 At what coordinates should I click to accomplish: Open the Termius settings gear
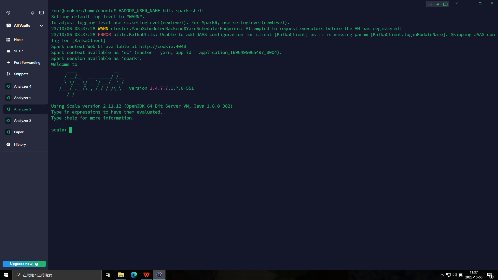[x=8, y=13]
